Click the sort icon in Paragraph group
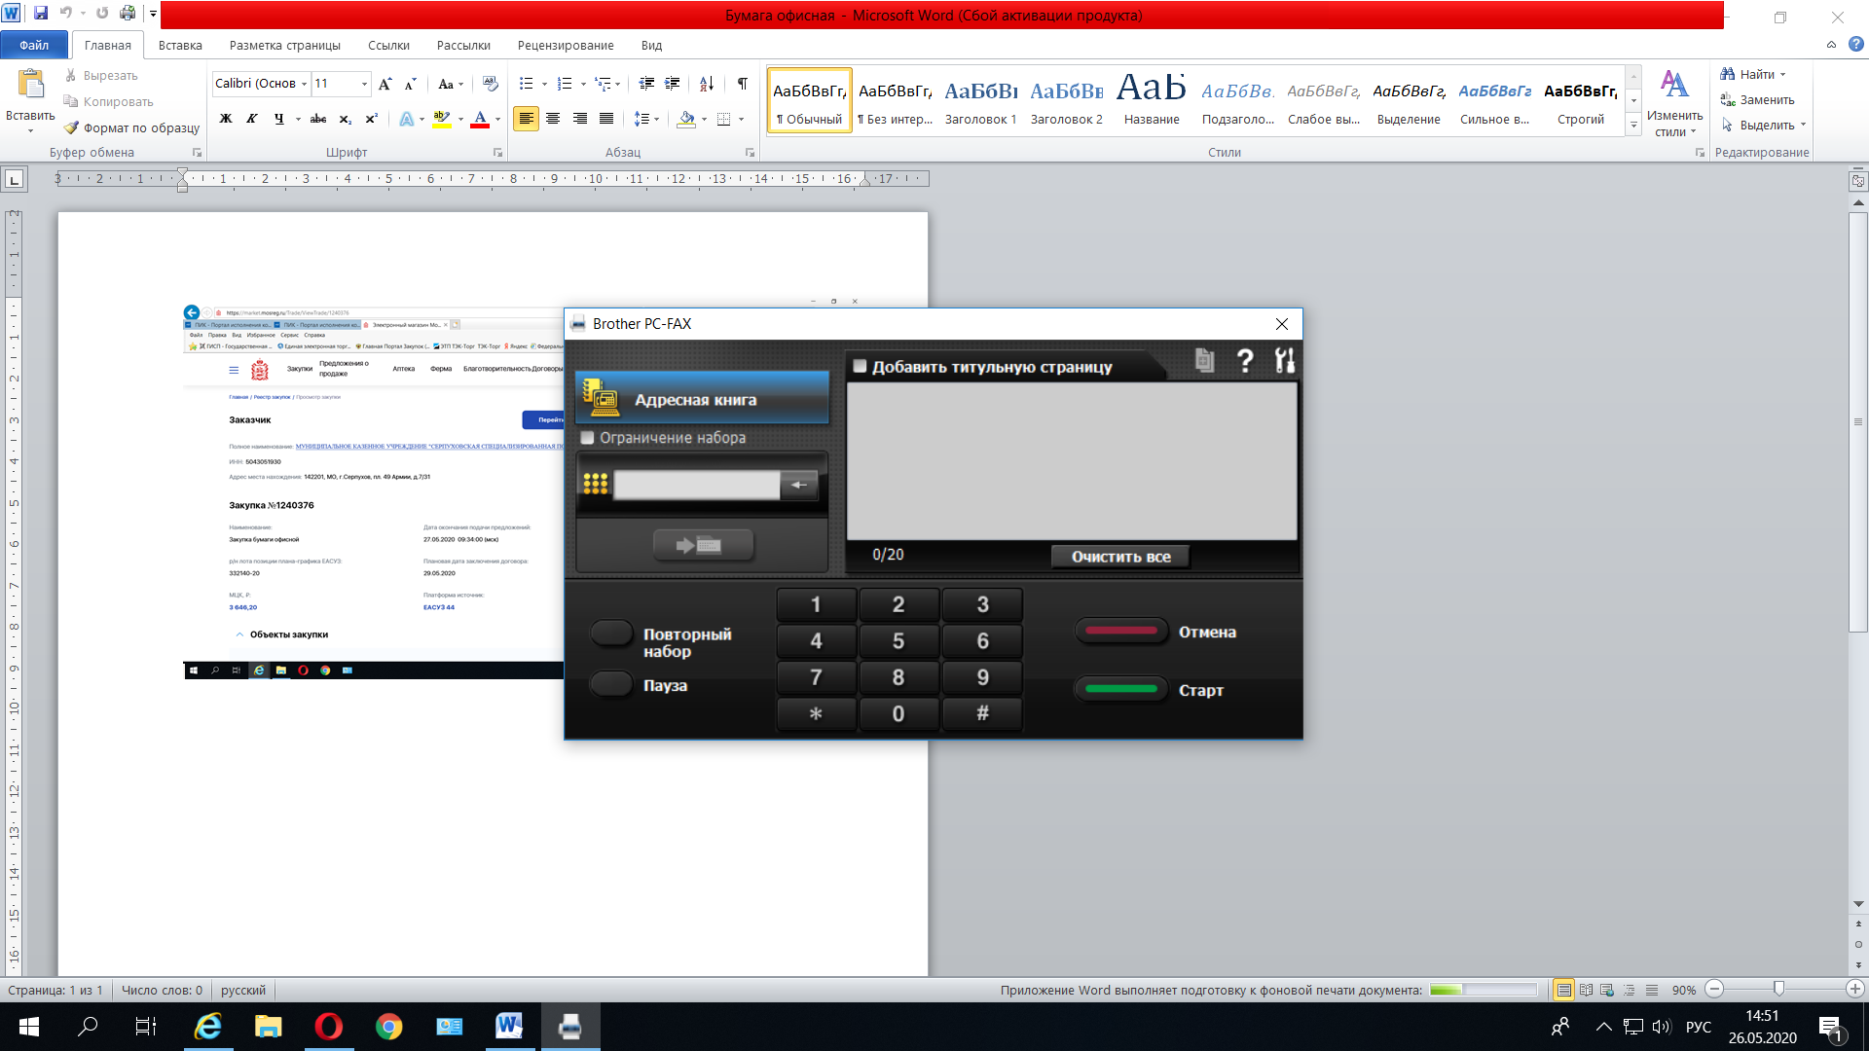1869x1051 pixels. 706,84
